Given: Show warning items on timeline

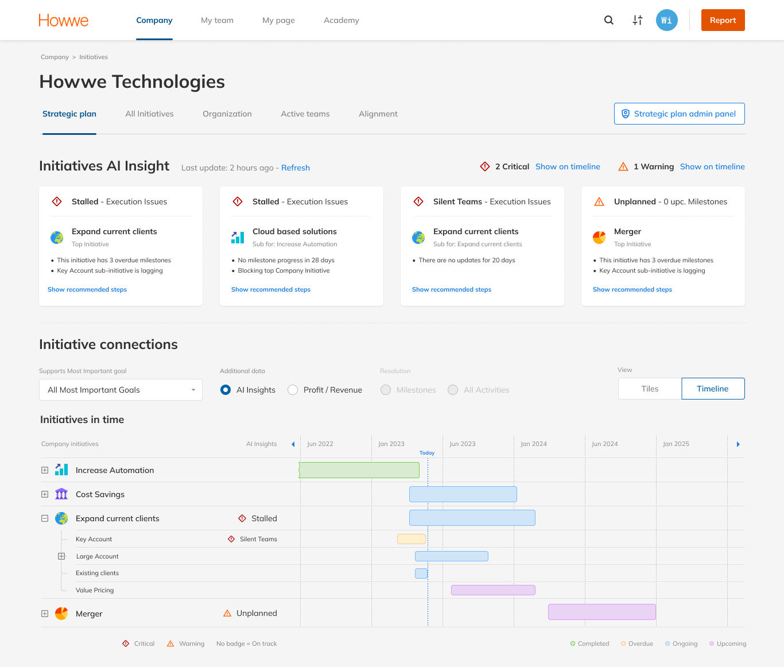Looking at the screenshot, I should [712, 166].
